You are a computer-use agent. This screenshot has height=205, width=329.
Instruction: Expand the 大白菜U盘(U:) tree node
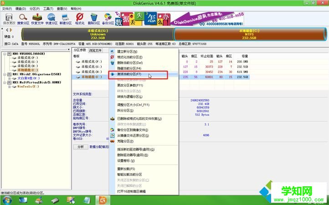click(x=10, y=78)
